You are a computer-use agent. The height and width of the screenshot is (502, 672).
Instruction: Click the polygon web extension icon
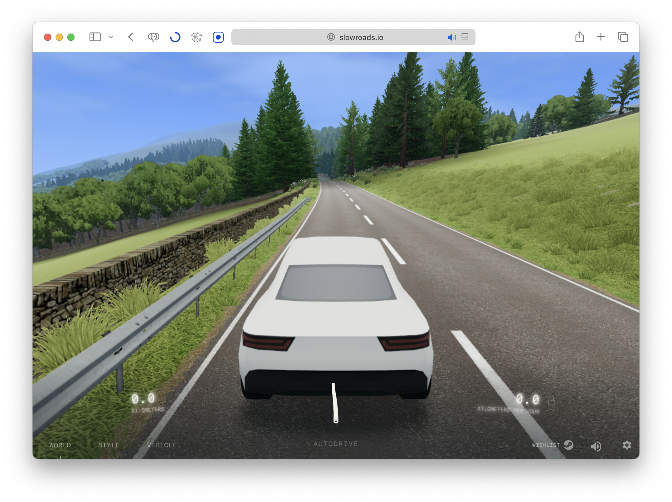[196, 37]
